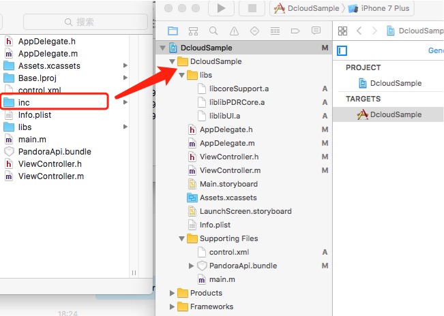Open the Symbol navigator hierarchy icon
The width and height of the screenshot is (444, 316).
[x=193, y=31]
